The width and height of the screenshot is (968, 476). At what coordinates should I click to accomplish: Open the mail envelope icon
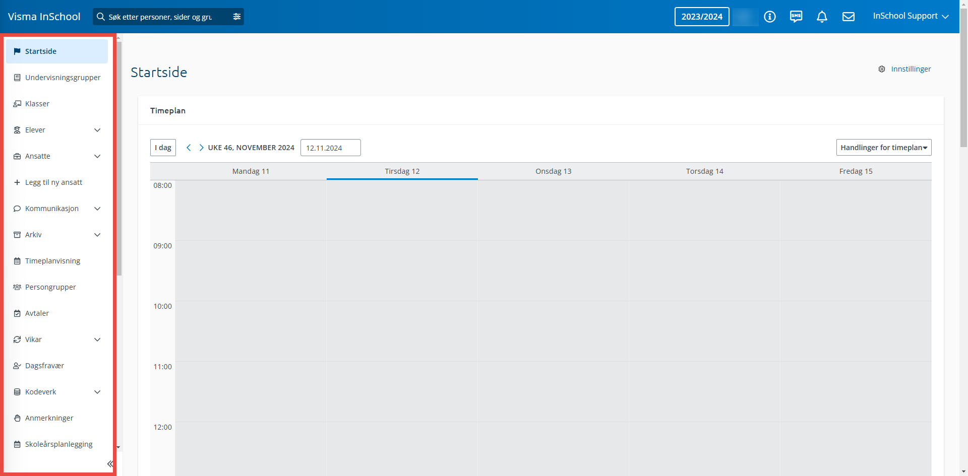click(x=849, y=17)
